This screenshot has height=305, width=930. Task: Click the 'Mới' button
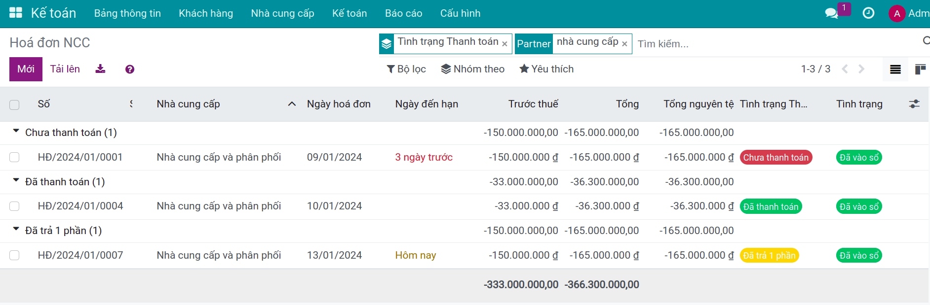click(26, 69)
